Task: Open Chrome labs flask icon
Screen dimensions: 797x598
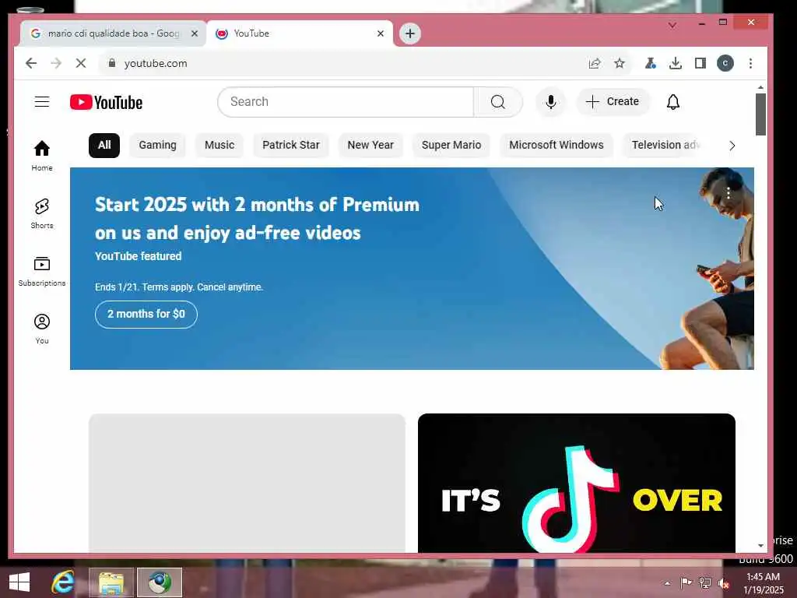Action: tap(650, 63)
